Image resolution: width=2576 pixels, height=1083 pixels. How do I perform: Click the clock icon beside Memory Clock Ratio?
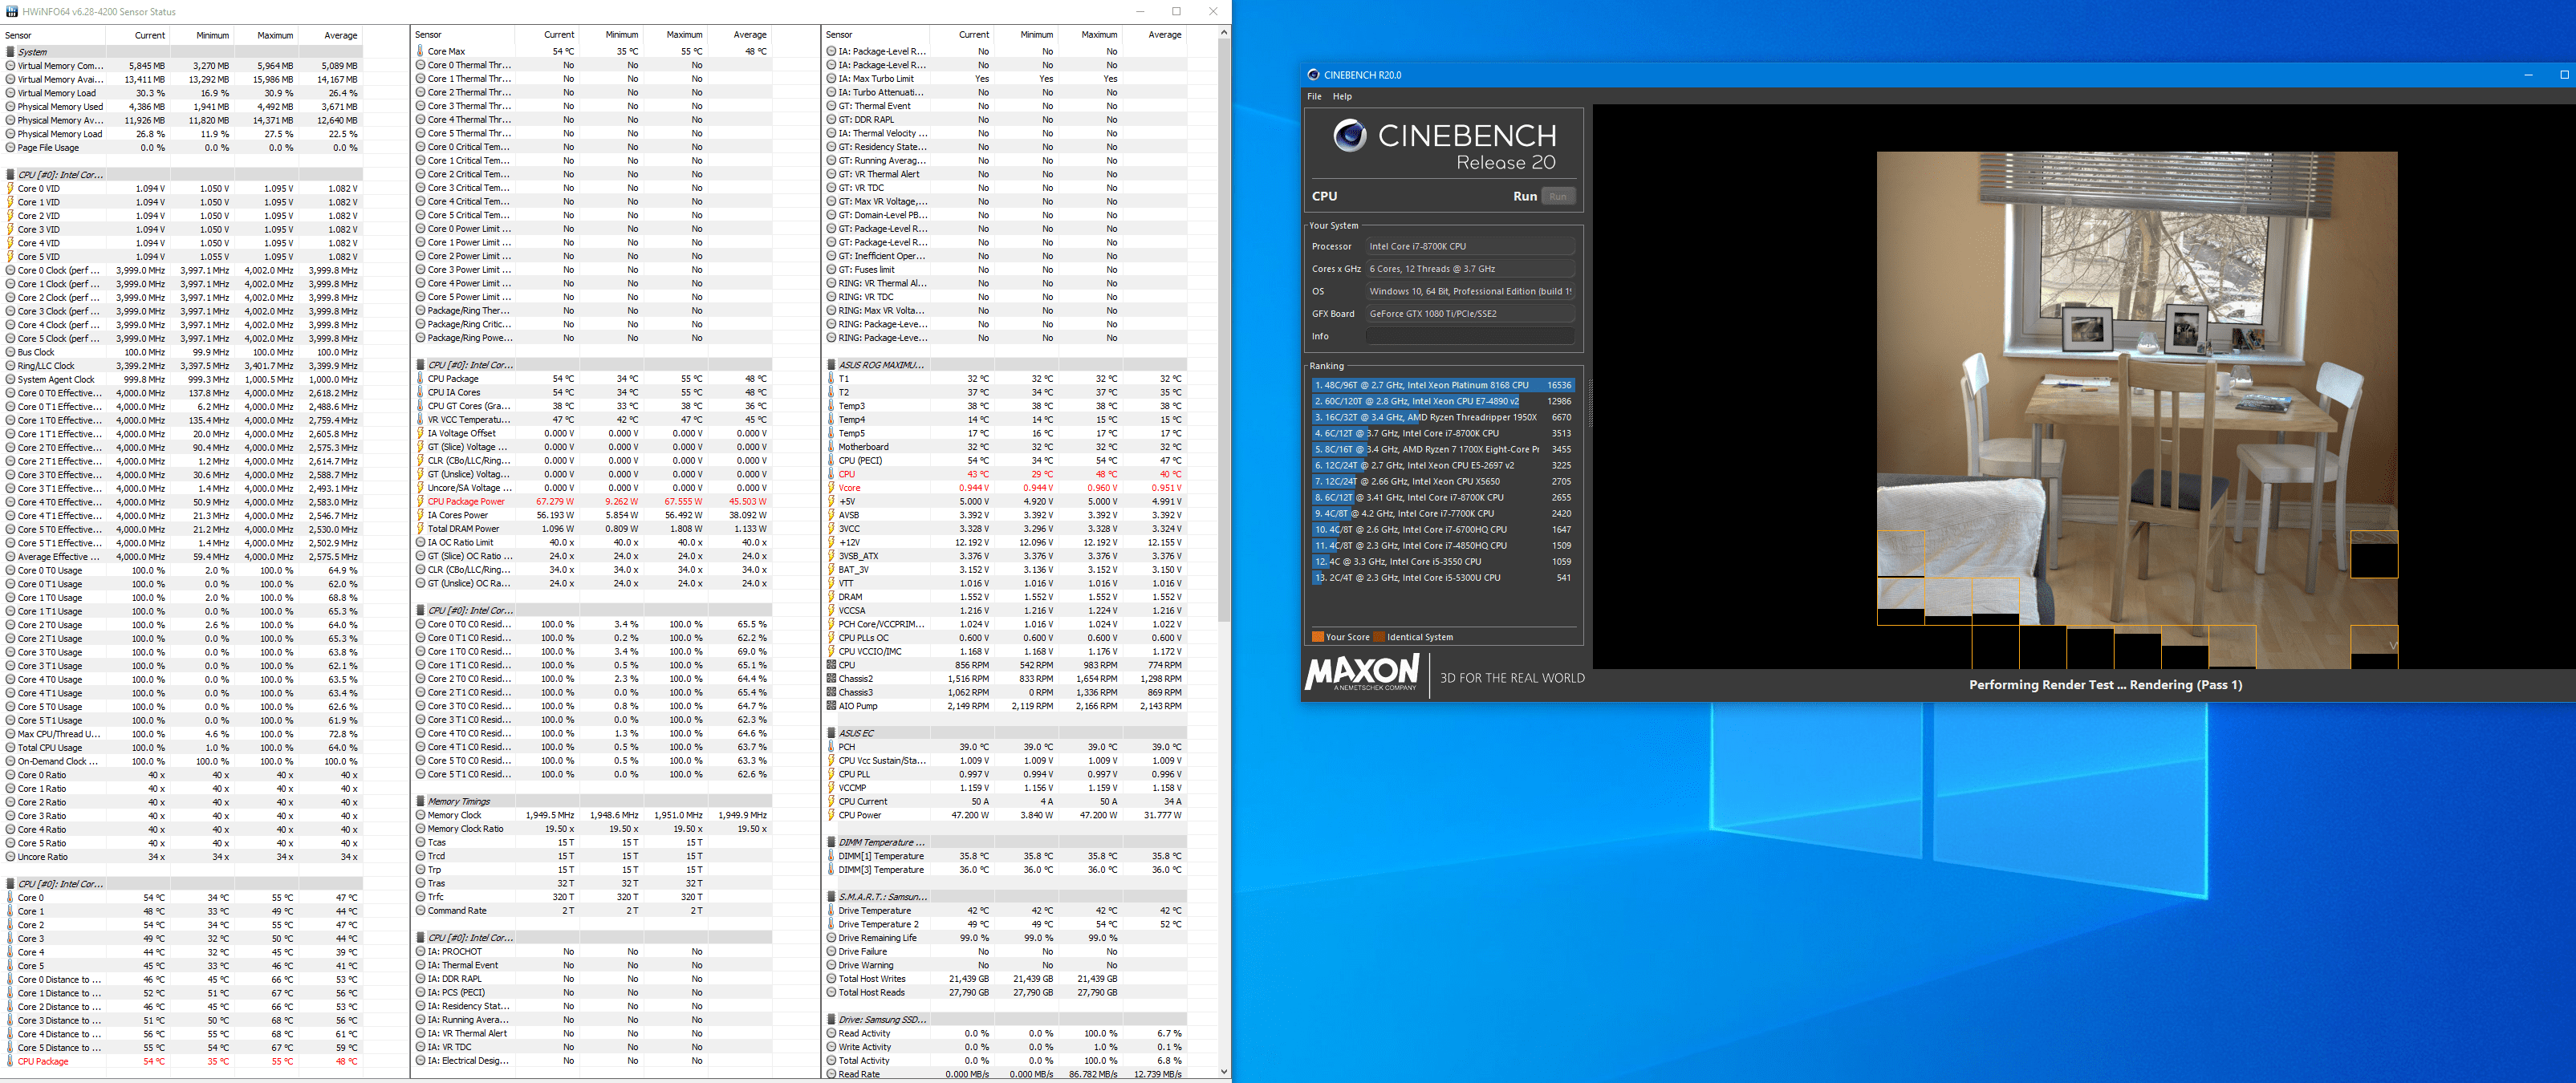point(421,829)
